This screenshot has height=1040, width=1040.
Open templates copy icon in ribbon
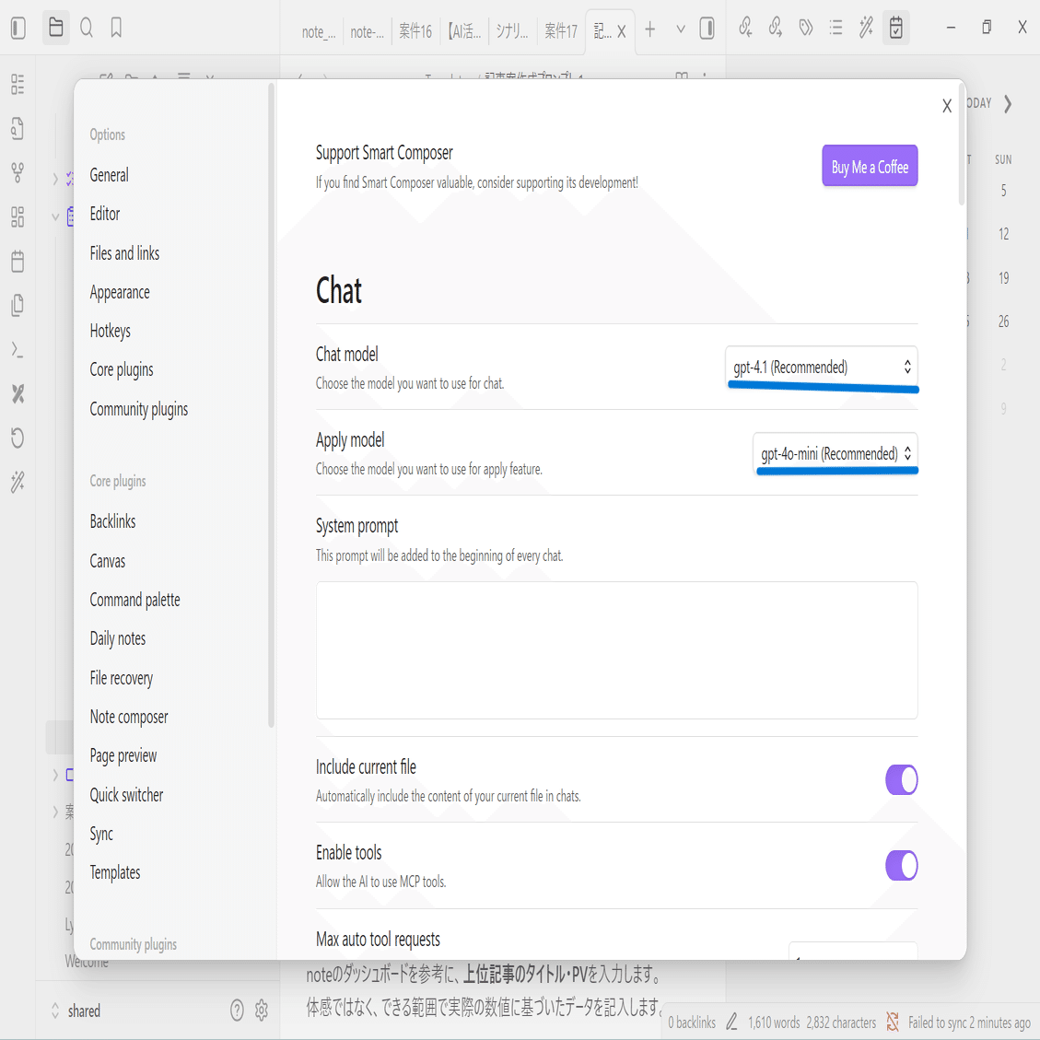pyautogui.click(x=18, y=305)
